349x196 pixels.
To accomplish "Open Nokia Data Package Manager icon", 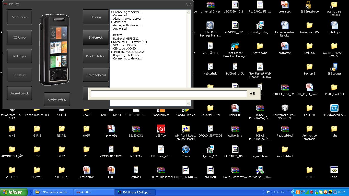I will click(x=210, y=29).
